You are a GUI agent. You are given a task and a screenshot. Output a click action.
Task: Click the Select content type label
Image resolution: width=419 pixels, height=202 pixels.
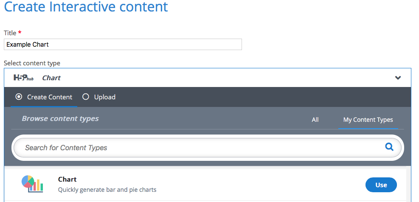click(32, 63)
